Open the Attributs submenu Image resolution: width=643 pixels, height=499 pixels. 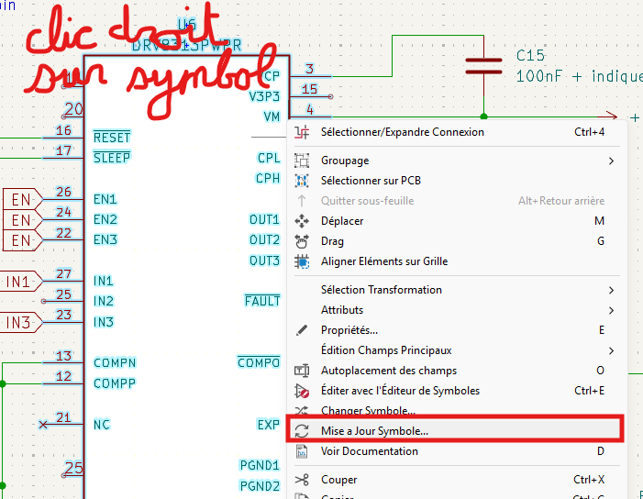coord(457,310)
